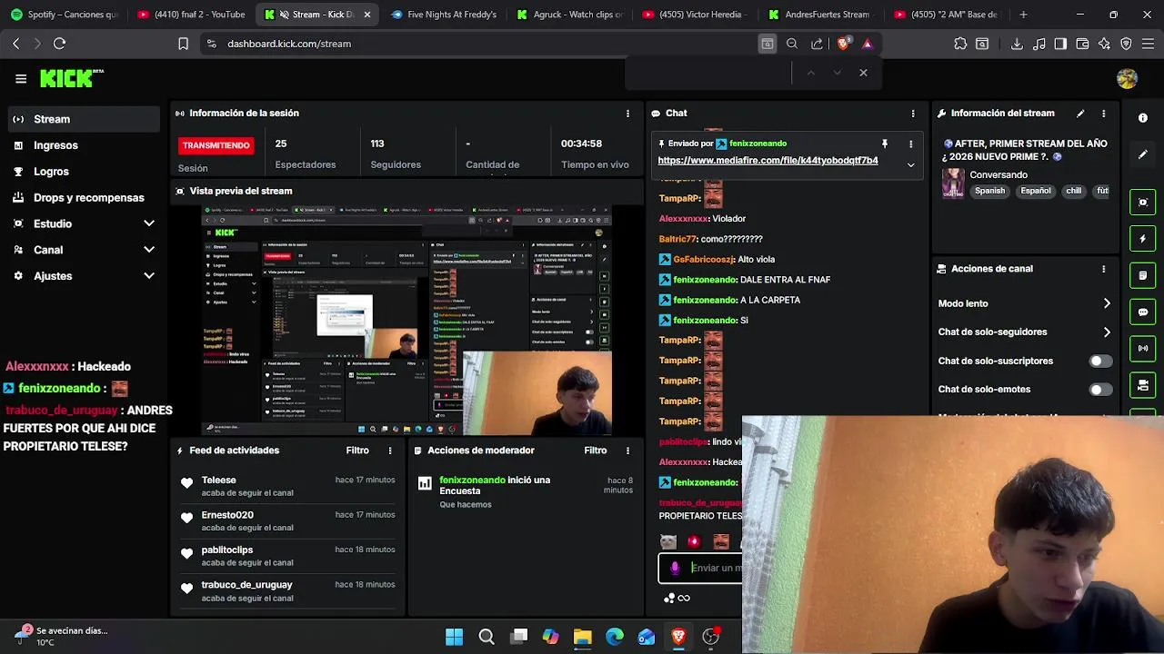1164x654 pixels.
Task: Edit stream info with the pencil icon in panel header
Action: 1080,114
